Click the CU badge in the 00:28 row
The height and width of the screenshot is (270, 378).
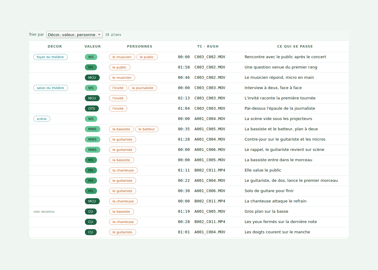91,222
